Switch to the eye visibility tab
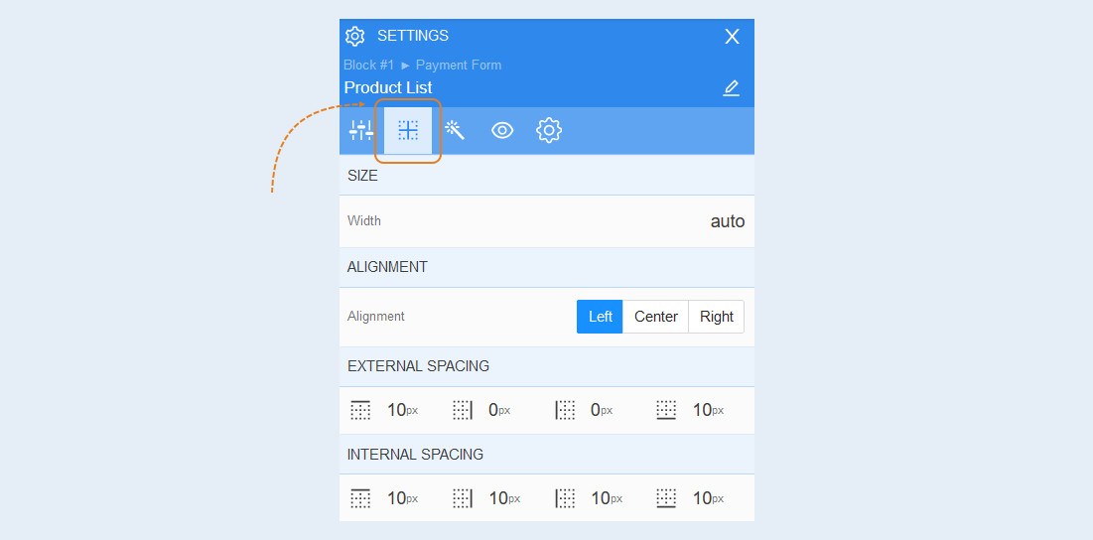Viewport: 1093px width, 540px height. point(502,130)
